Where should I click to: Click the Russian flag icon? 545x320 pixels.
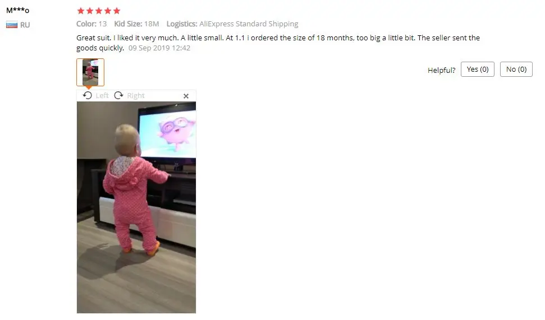click(12, 25)
